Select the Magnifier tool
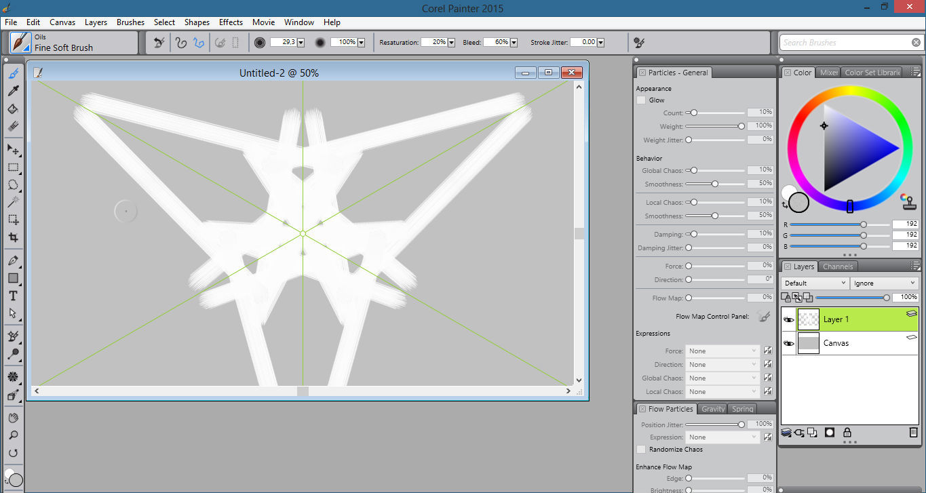926x493 pixels. pos(13,435)
